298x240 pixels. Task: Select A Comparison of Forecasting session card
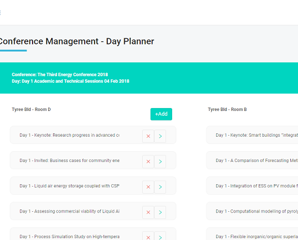pyautogui.click(x=252, y=160)
